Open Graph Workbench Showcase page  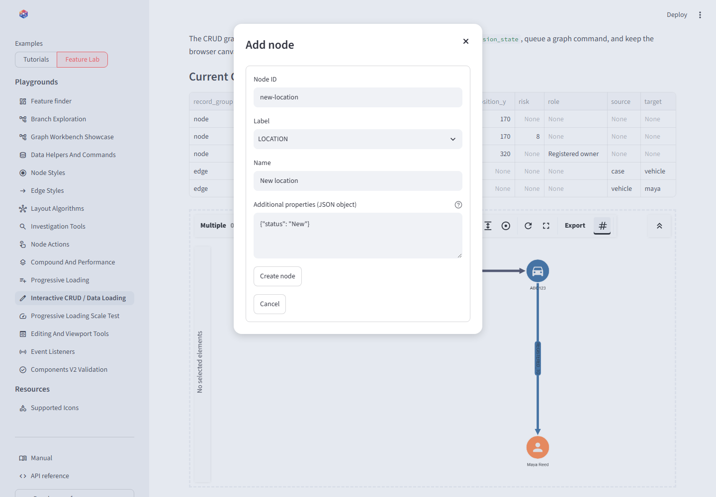click(x=75, y=137)
